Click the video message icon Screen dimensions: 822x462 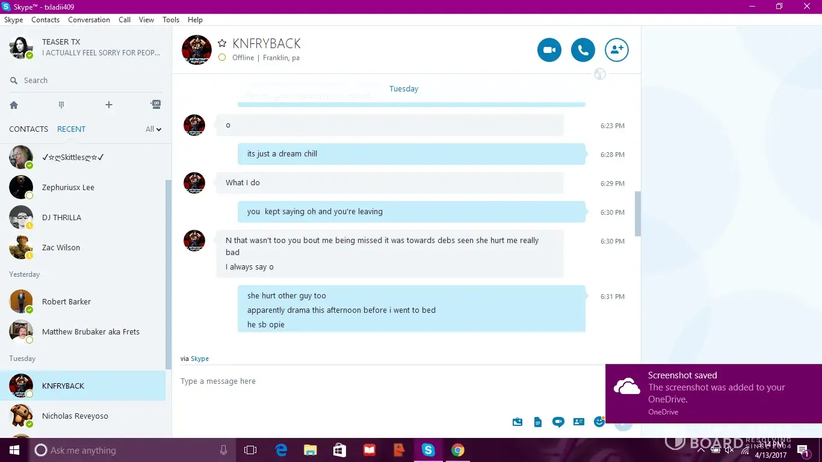558,422
